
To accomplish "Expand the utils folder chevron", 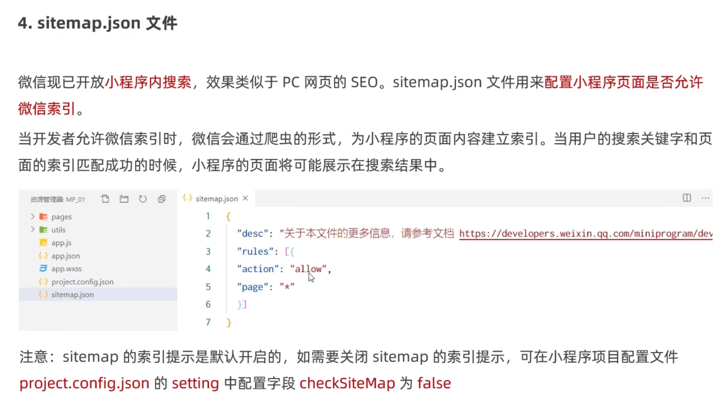I will [32, 230].
